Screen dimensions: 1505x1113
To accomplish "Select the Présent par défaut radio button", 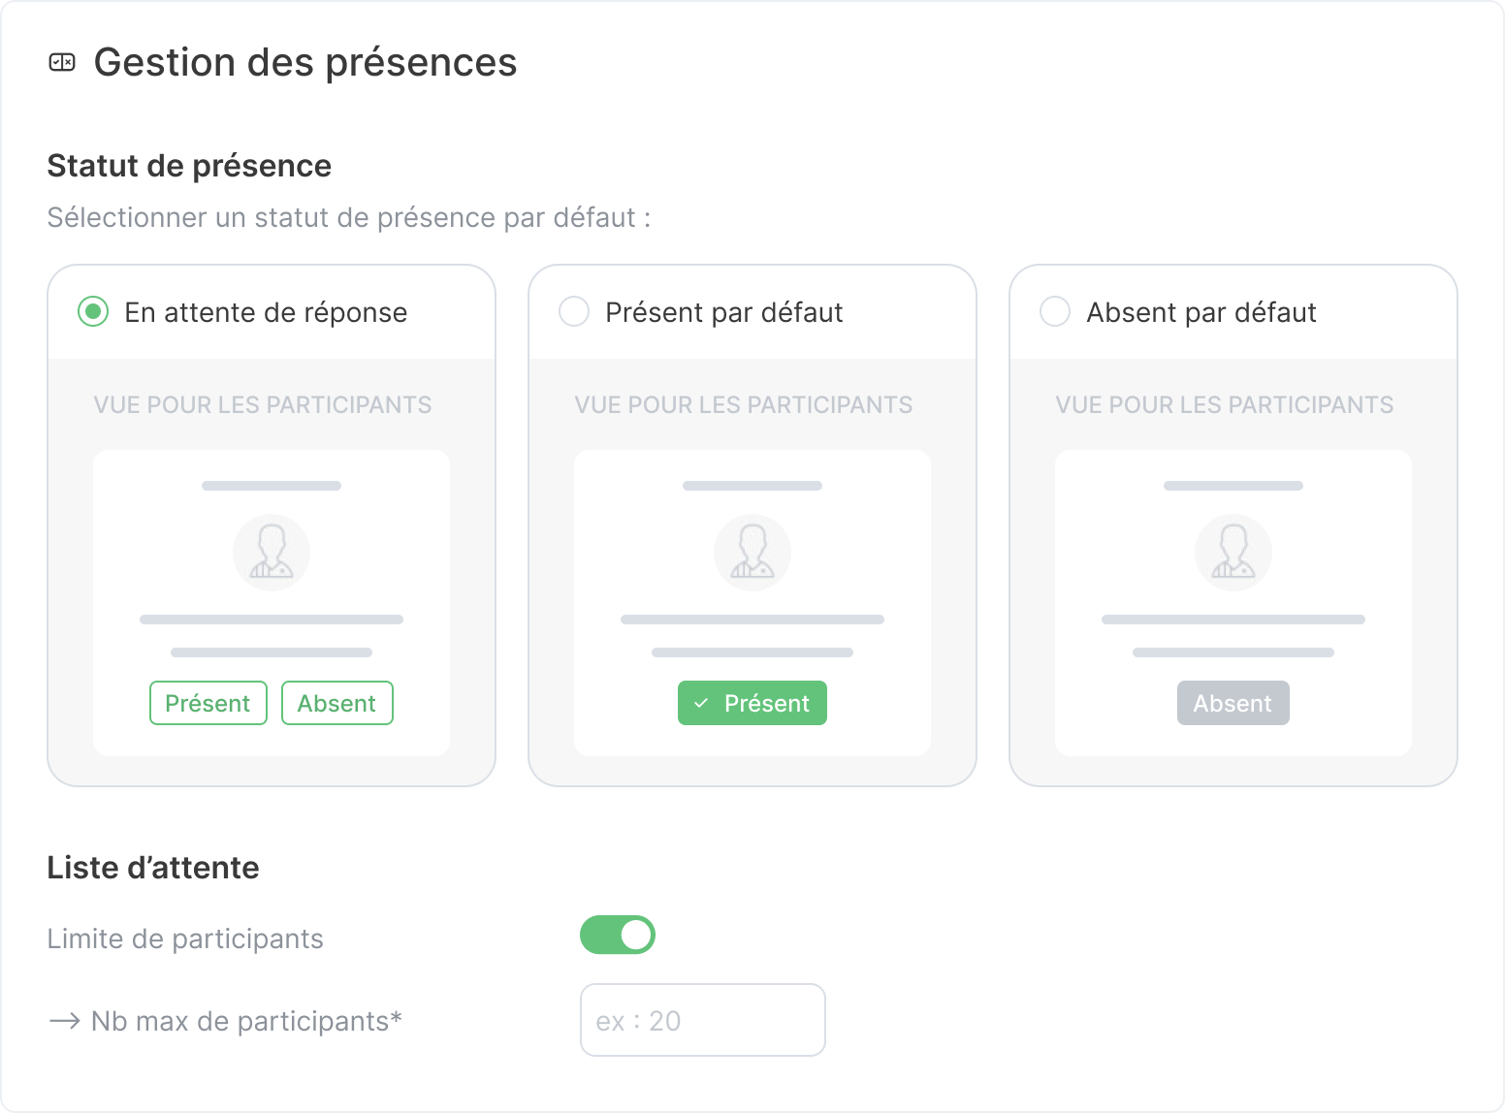I will click(573, 311).
